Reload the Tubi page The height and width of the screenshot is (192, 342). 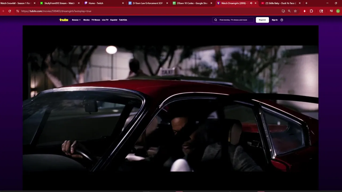(x=10, y=11)
